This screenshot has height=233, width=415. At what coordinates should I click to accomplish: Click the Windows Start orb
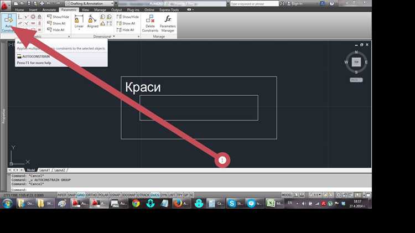point(7,203)
